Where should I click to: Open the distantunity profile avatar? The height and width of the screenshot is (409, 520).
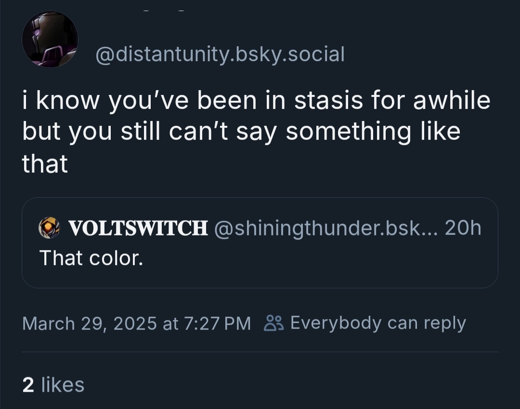tap(50, 40)
